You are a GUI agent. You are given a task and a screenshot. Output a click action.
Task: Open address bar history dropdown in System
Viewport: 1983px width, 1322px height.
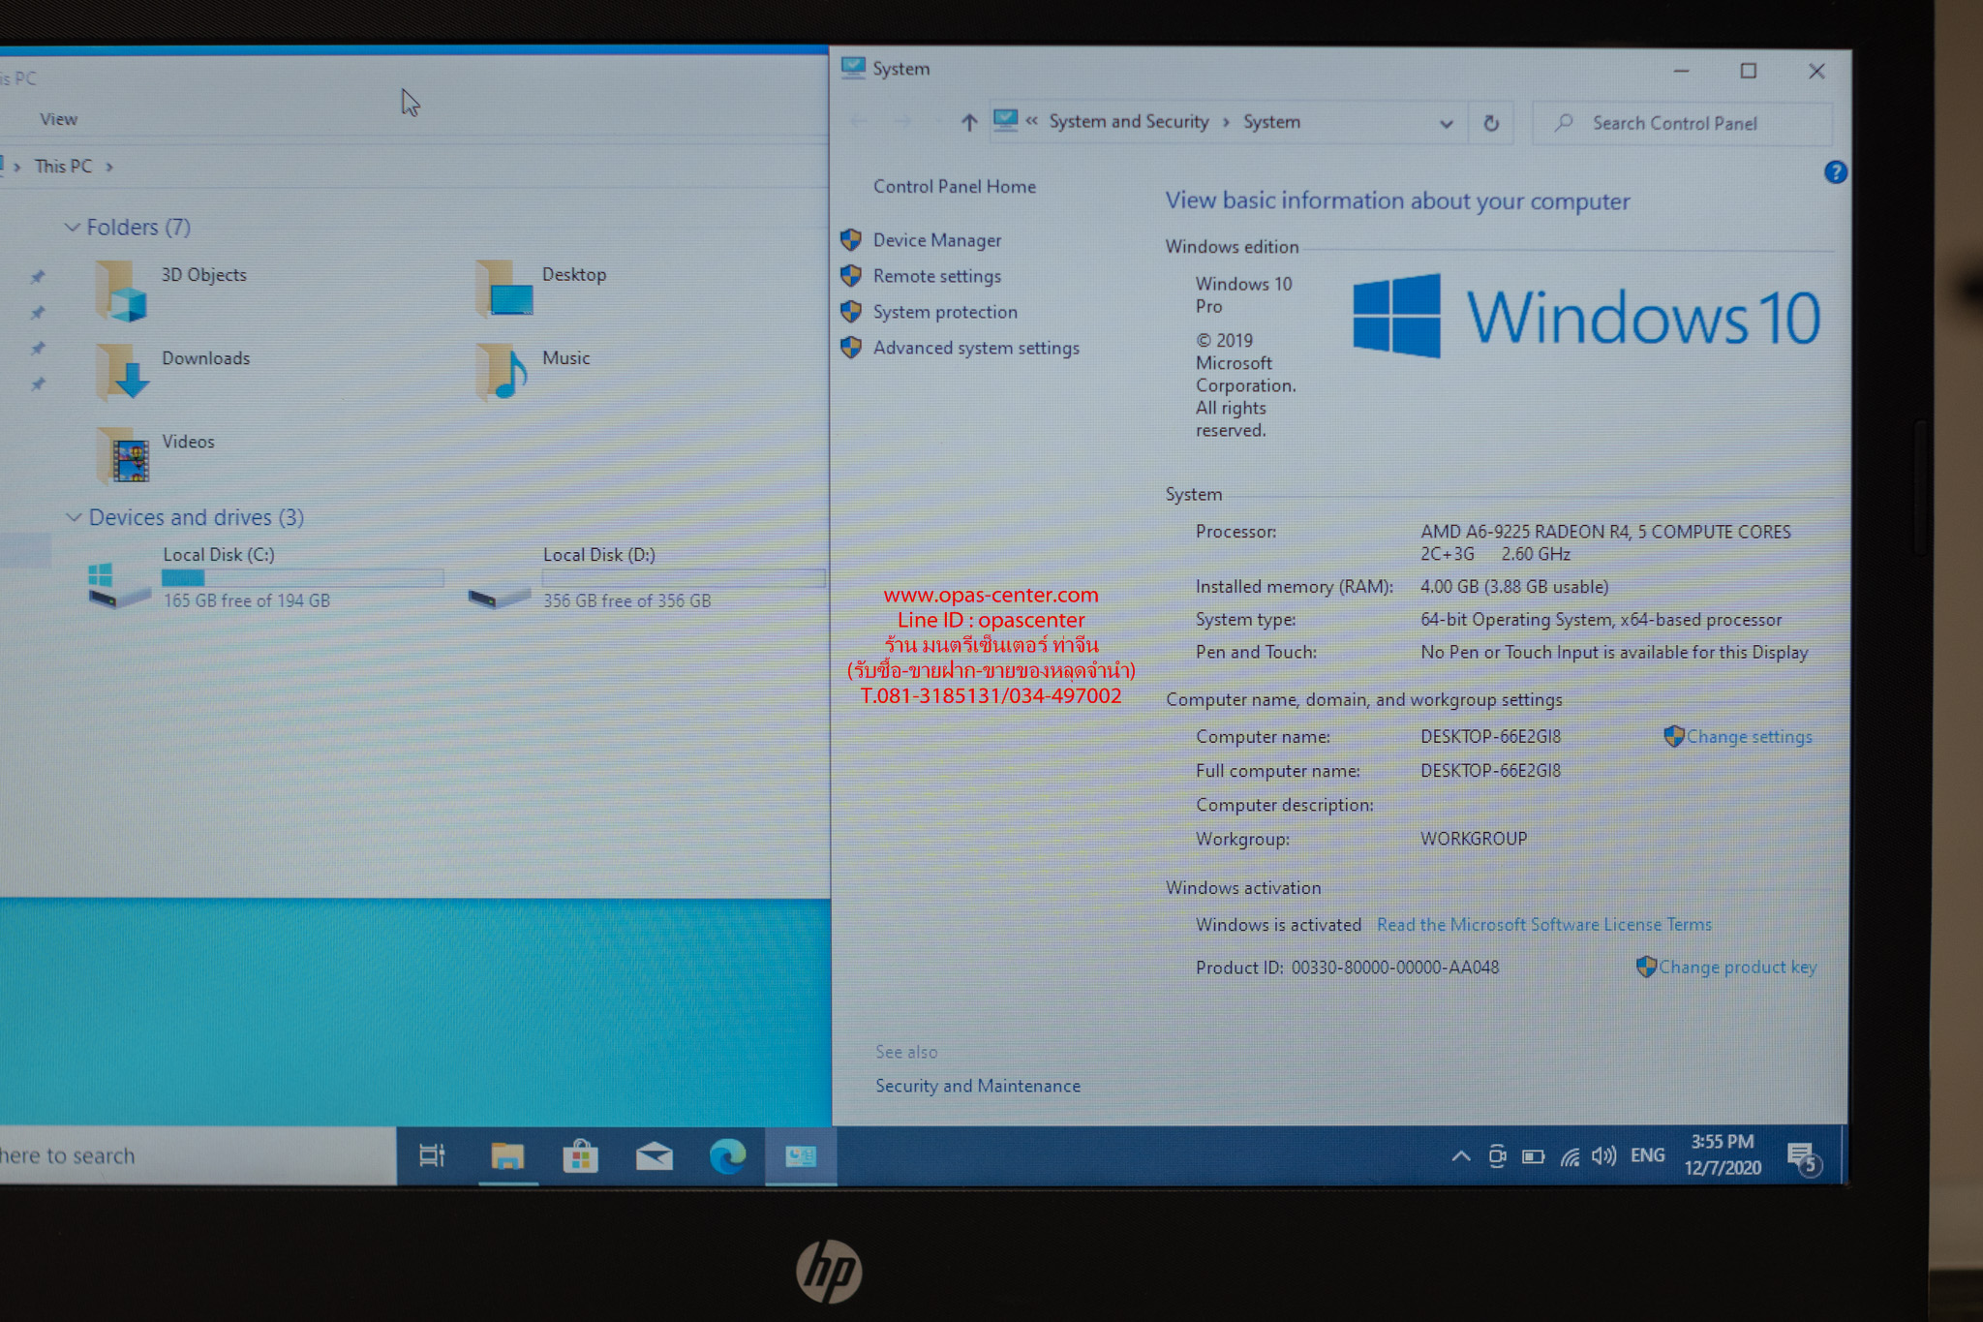1446,123
